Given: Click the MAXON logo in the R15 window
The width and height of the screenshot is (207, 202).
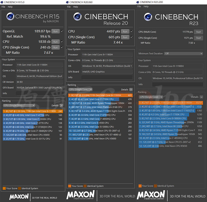Looking at the screenshot, I should [x=19, y=197].
